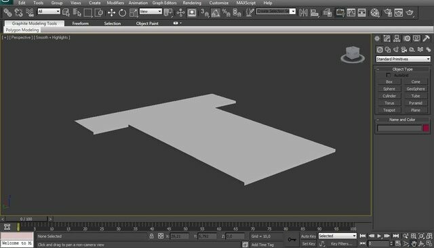Image resolution: width=434 pixels, height=248 pixels.
Task: Switch to the Freeform ribbon tab
Action: [x=81, y=24]
